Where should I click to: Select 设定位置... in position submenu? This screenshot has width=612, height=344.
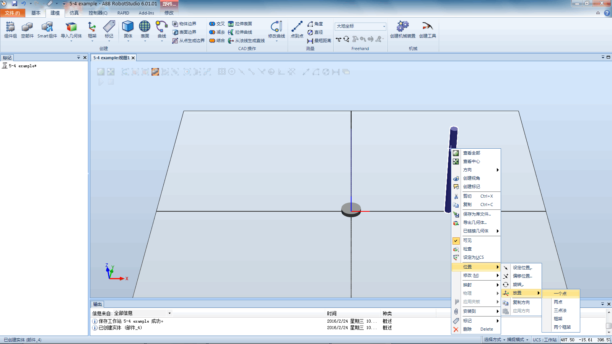[x=522, y=268]
